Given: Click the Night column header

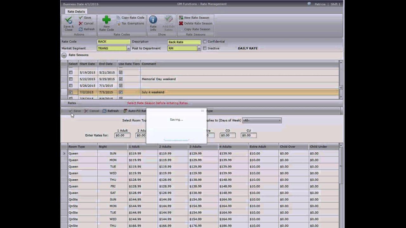Looking at the screenshot, I should 113,147.
